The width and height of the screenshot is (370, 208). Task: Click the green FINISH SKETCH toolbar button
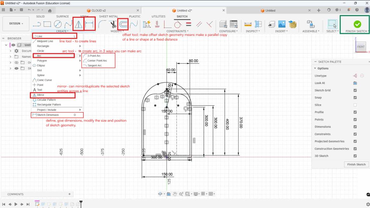pyautogui.click(x=357, y=25)
